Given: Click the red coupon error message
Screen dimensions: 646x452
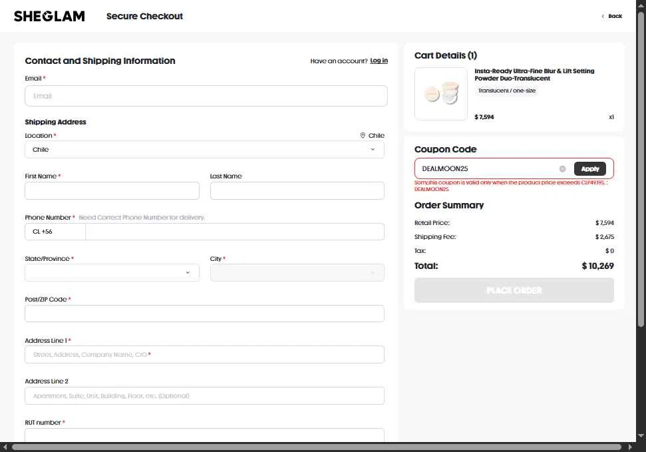Looking at the screenshot, I should tap(511, 186).
